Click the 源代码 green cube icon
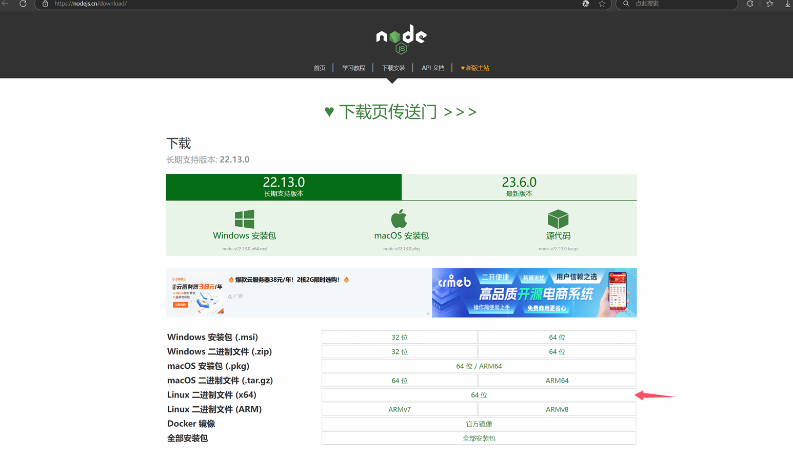The image size is (793, 456). (x=558, y=219)
